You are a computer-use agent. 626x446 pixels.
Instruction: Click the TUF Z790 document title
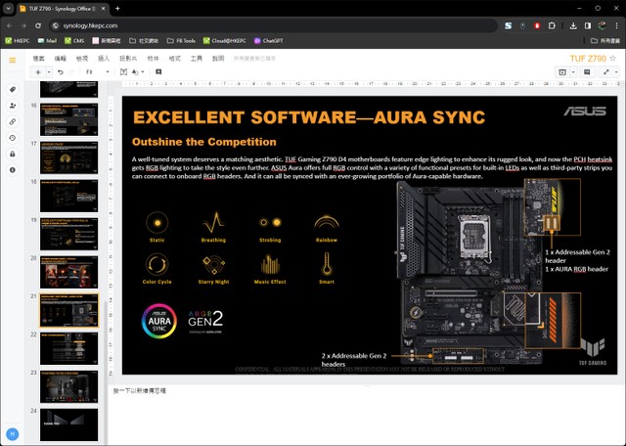click(588, 59)
